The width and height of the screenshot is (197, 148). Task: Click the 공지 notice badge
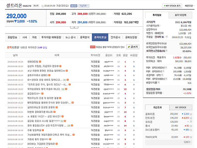coord(93,47)
